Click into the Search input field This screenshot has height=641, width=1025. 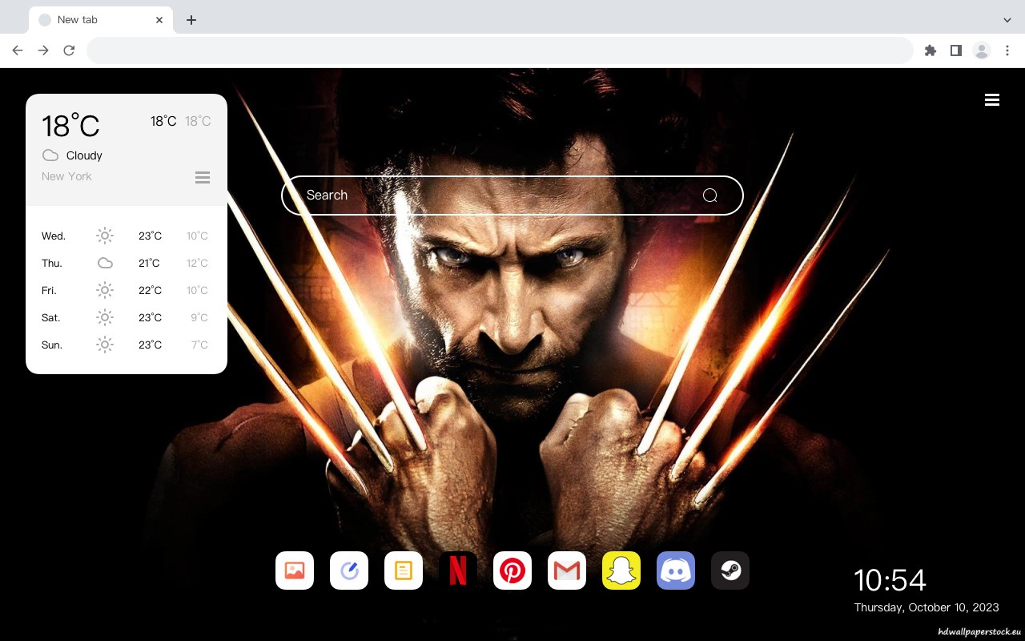(512, 196)
